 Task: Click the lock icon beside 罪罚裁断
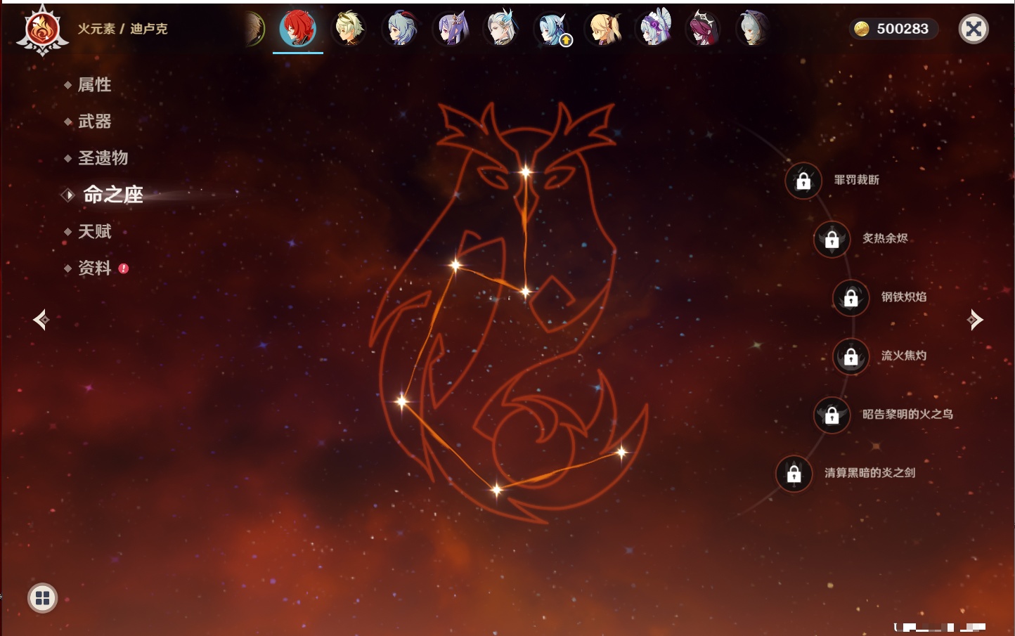[803, 181]
